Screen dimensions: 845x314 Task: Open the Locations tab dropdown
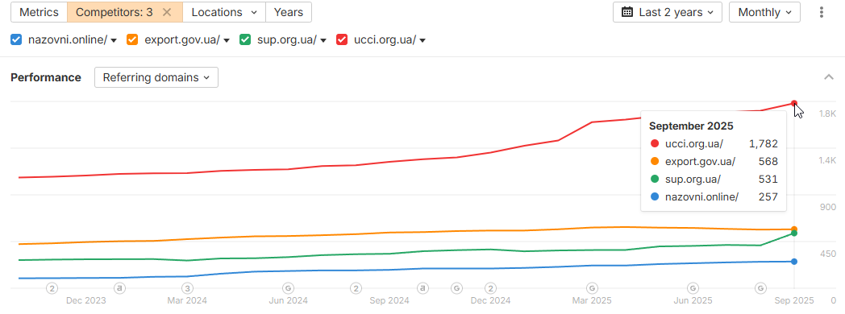click(x=224, y=12)
